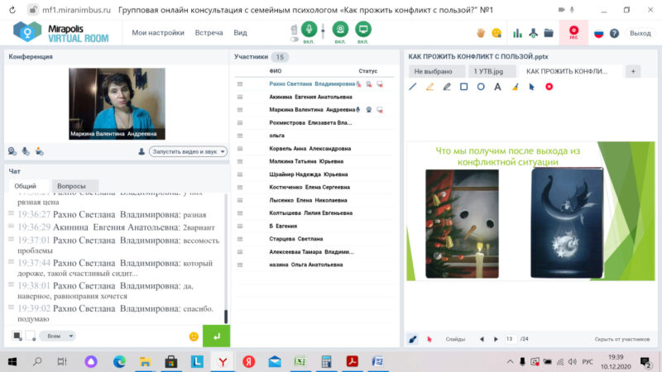This screenshot has width=662, height=372.
Task: Click the red delete circle tool
Action: 549,87
